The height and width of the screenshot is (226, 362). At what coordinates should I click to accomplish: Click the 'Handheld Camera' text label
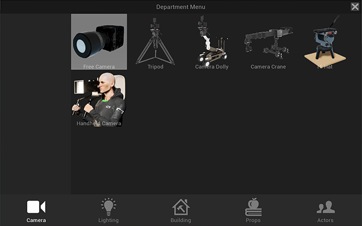[x=99, y=124]
